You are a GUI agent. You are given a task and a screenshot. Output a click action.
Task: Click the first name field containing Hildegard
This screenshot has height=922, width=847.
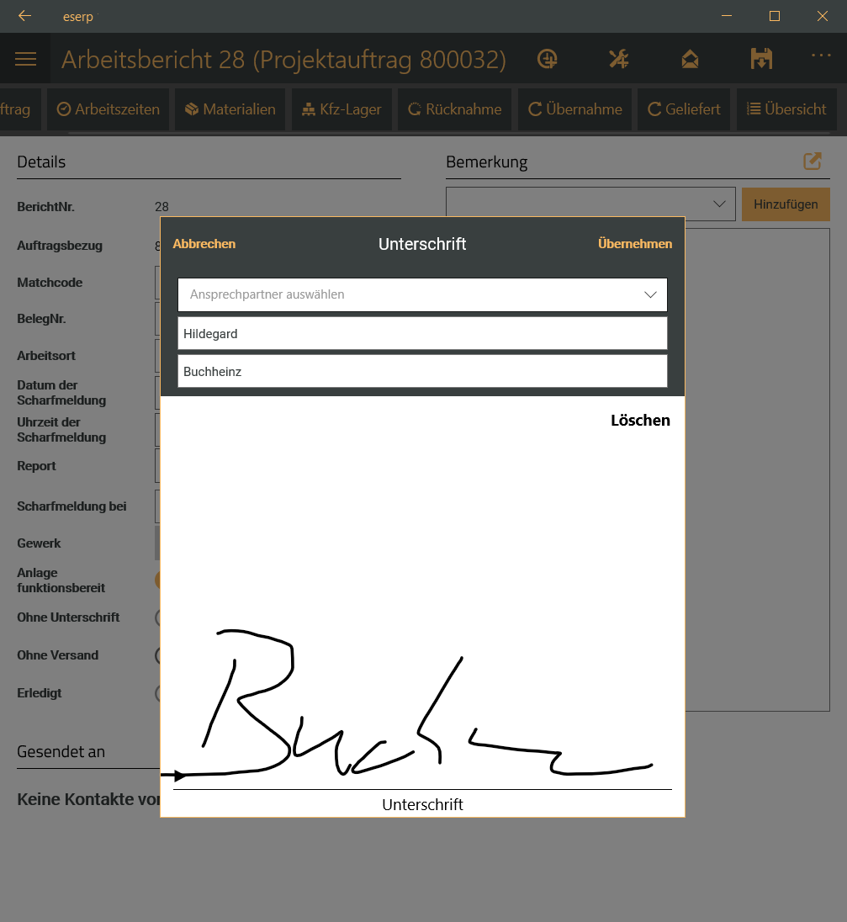tap(422, 333)
